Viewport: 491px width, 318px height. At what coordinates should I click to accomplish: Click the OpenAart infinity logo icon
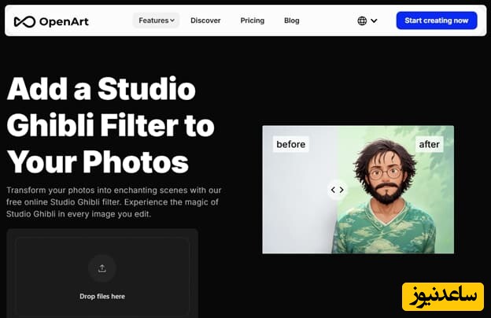point(24,21)
